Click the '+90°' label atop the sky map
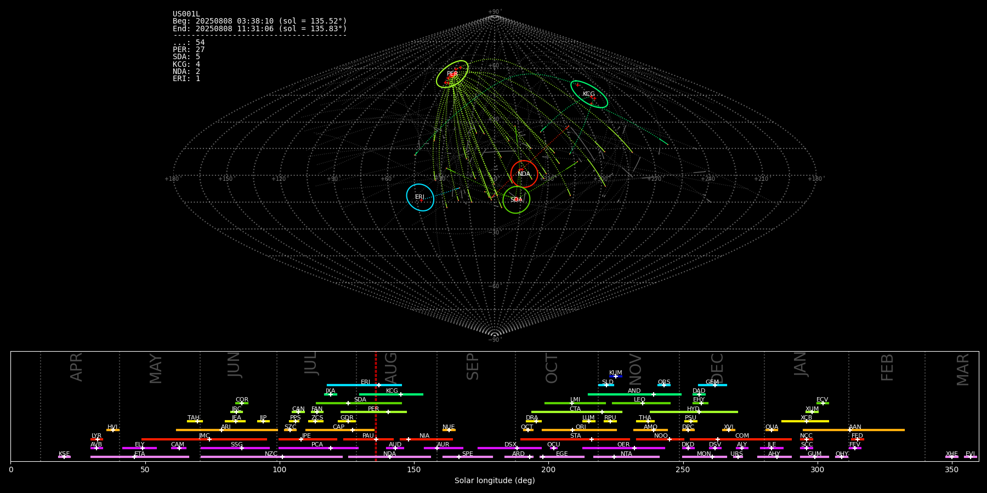 (x=495, y=12)
